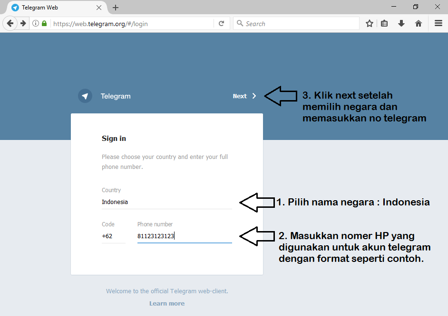Click the browser Forward arrow button
This screenshot has height=316, width=448.
click(x=23, y=23)
